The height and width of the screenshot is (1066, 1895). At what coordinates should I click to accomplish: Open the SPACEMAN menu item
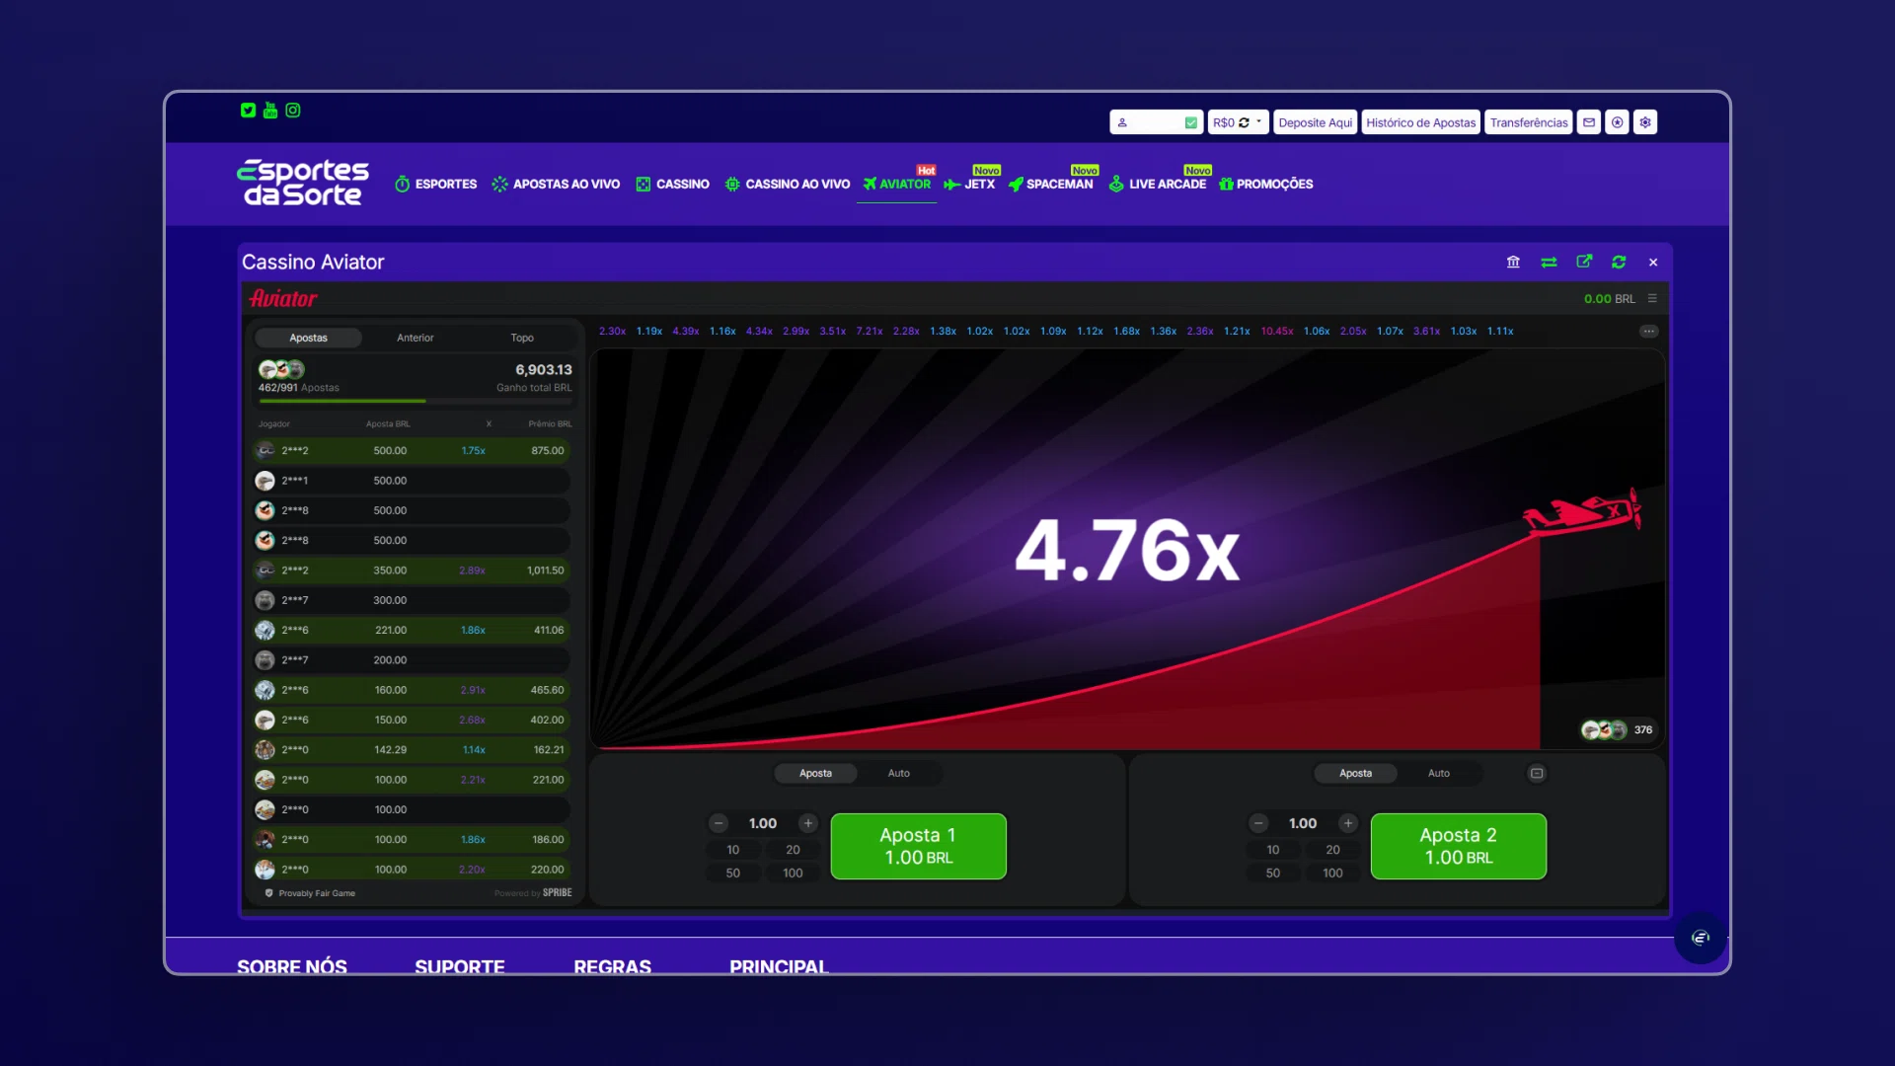coord(1050,184)
